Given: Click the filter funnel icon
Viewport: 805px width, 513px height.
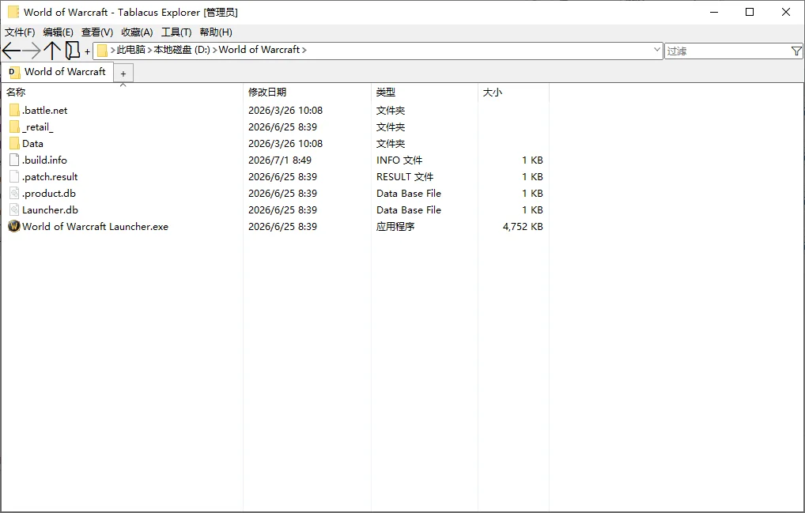Looking at the screenshot, I should [x=796, y=51].
